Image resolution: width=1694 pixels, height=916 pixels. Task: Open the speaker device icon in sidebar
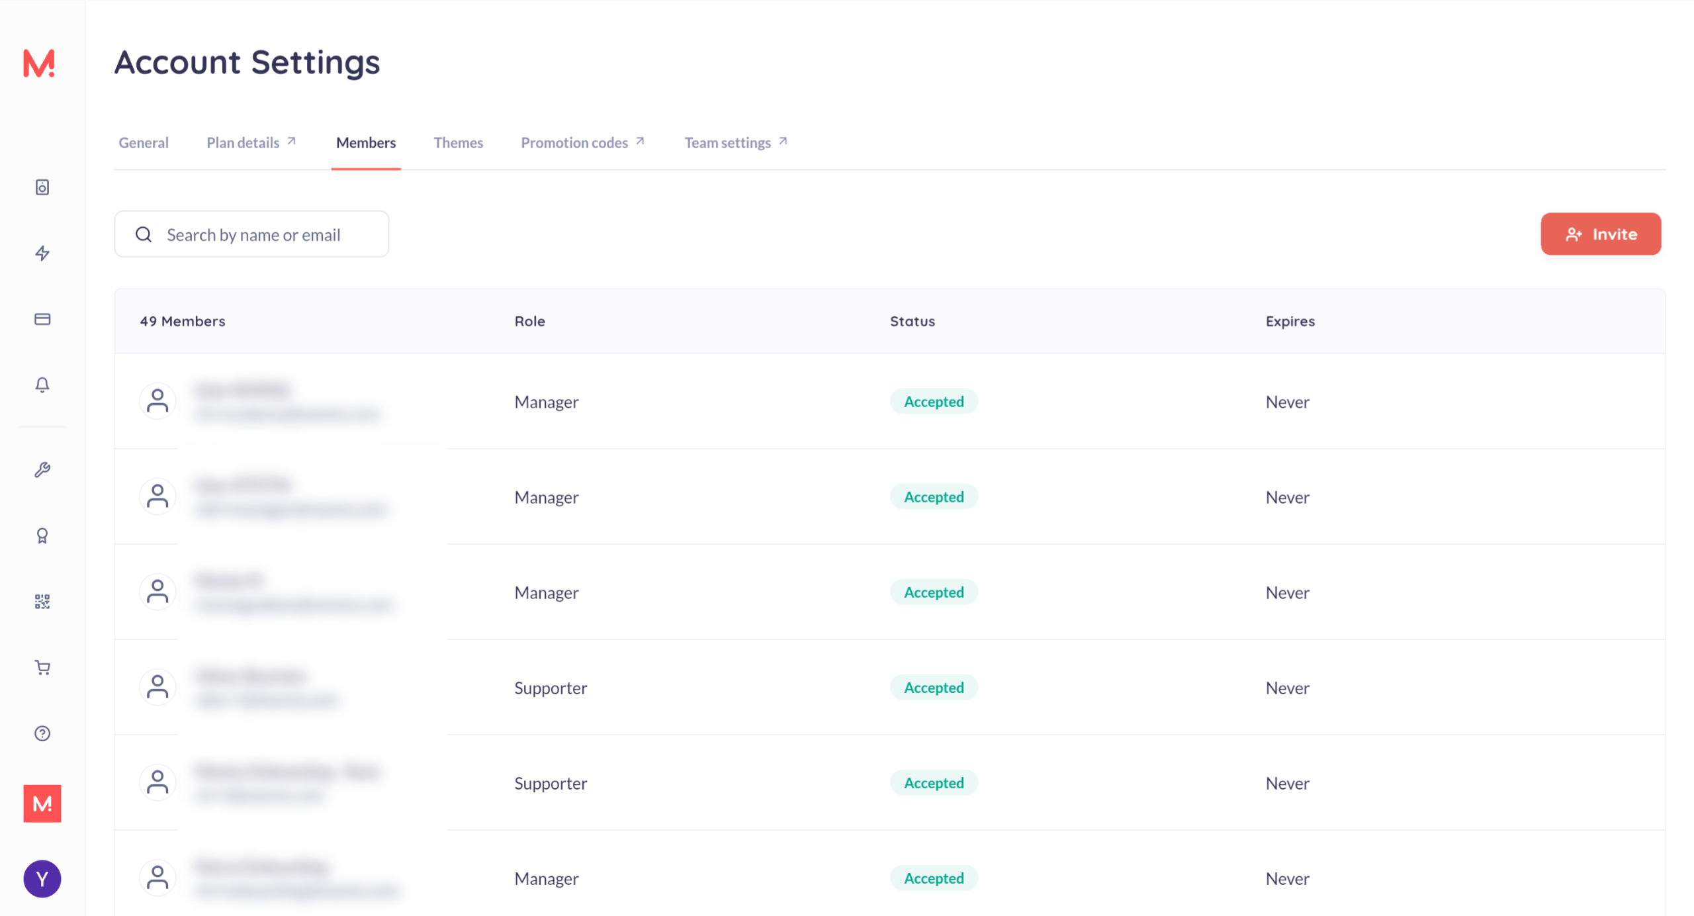(42, 187)
